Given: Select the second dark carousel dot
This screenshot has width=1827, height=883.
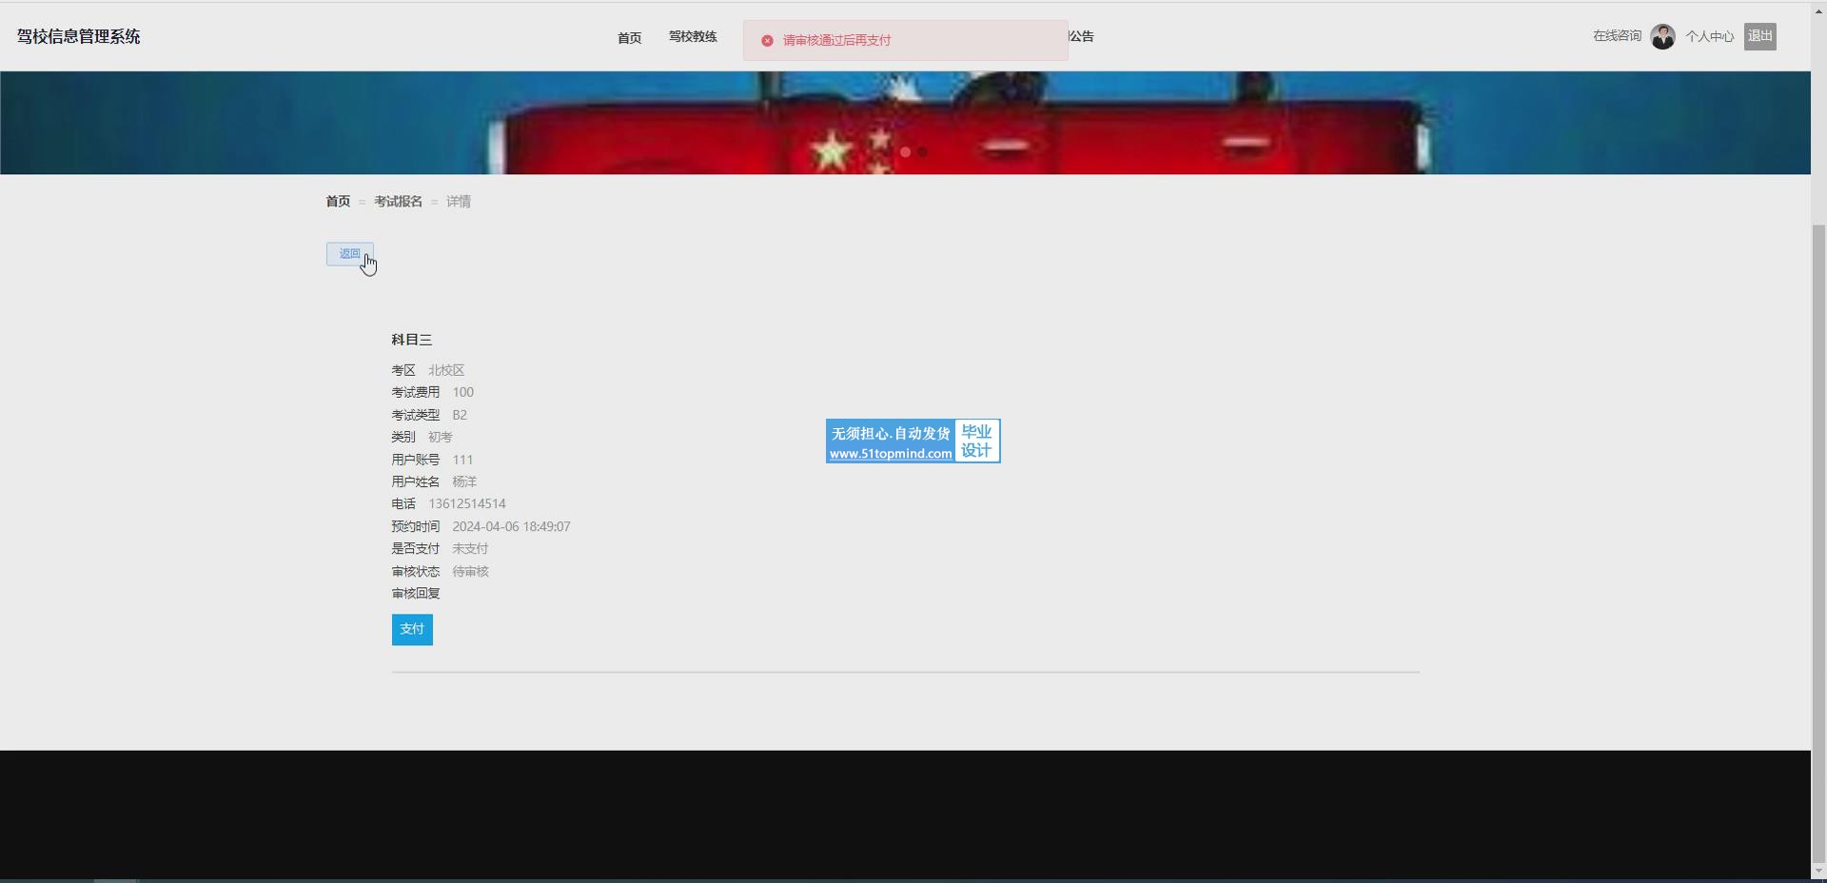Looking at the screenshot, I should coord(922,152).
